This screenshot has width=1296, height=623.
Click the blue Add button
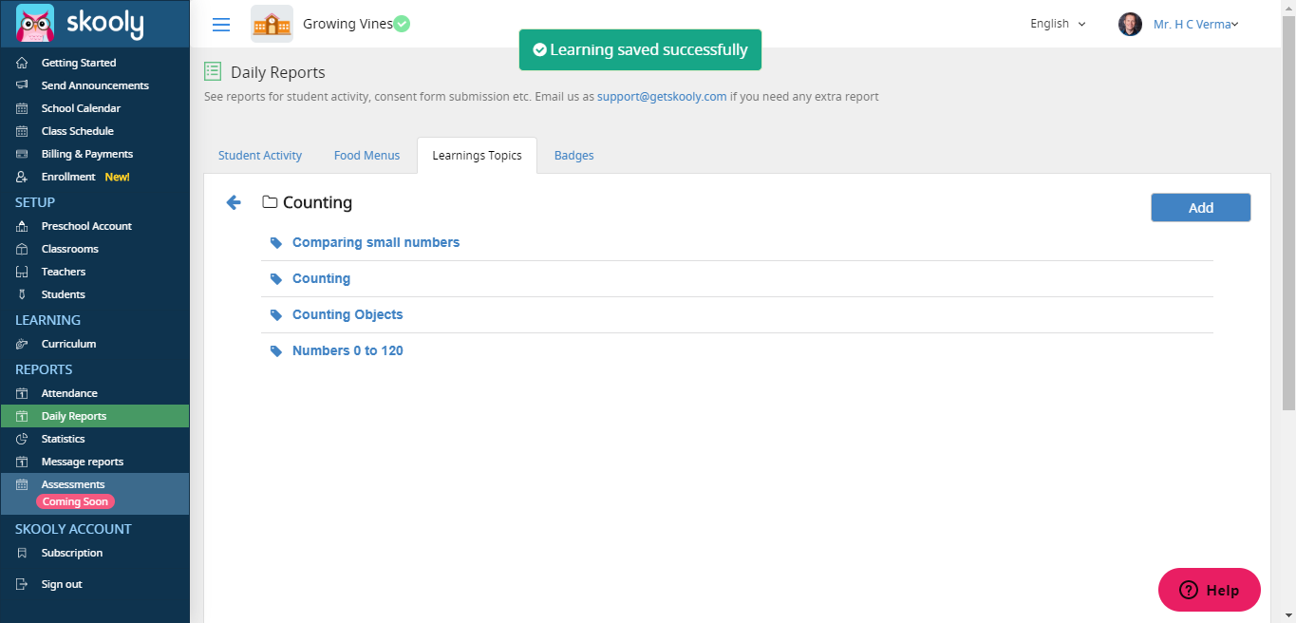1200,208
